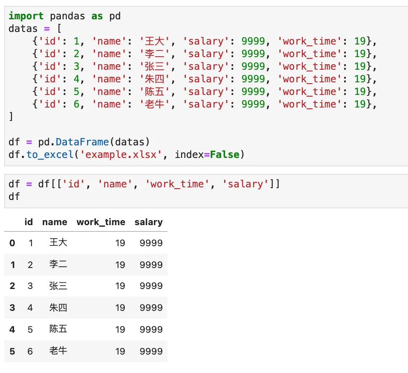The image size is (408, 373).
Task: Select the 'salary' column header
Action: click(148, 222)
